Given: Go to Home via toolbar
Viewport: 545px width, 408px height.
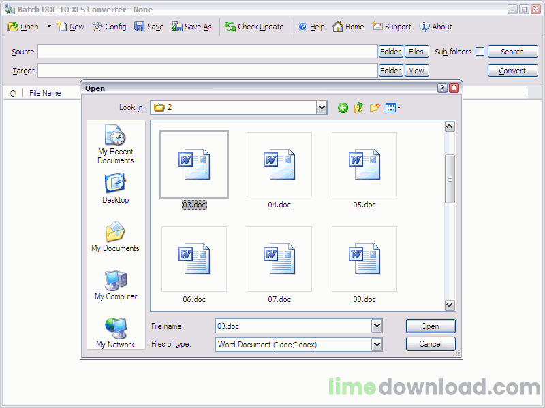Looking at the screenshot, I should 348,27.
